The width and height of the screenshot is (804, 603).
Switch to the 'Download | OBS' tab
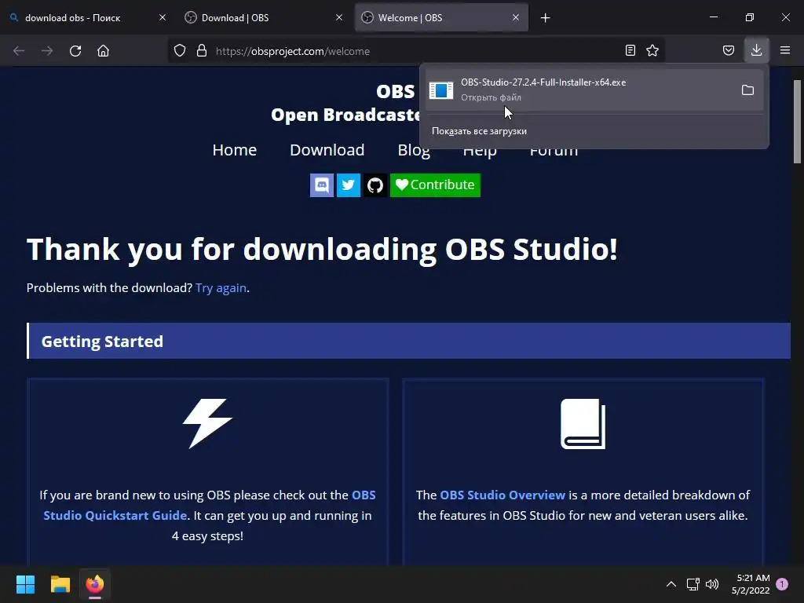pos(264,17)
